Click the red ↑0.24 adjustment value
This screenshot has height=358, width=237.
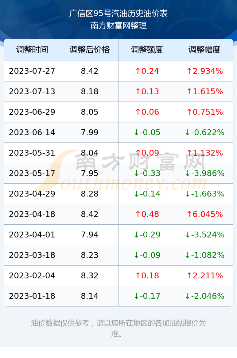(147, 71)
